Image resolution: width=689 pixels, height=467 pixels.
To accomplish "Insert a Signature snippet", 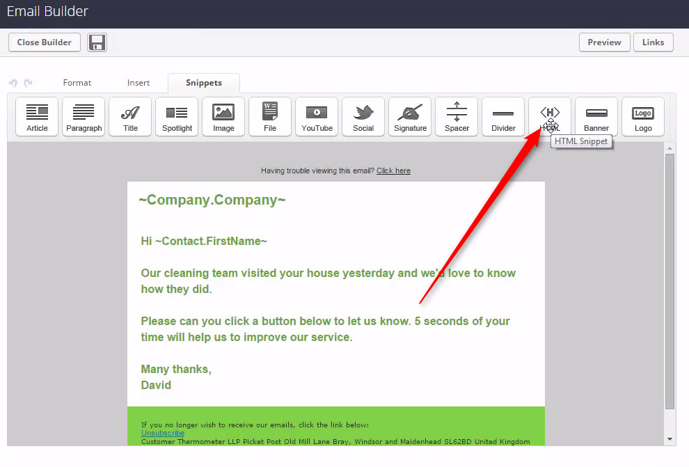I will pyautogui.click(x=410, y=117).
